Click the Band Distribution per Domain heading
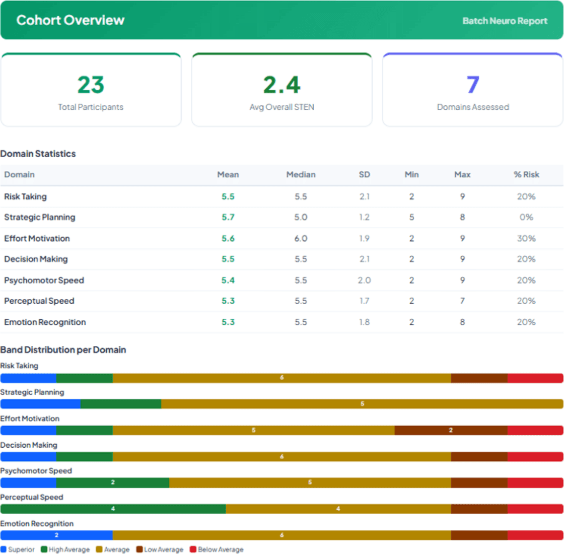Screen dimensions: 564x554 (63, 350)
